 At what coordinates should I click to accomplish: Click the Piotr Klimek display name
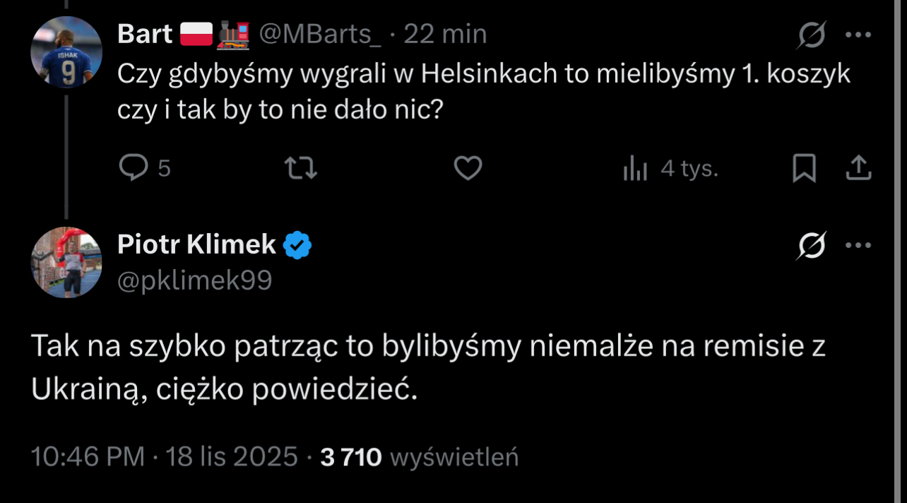tap(196, 244)
